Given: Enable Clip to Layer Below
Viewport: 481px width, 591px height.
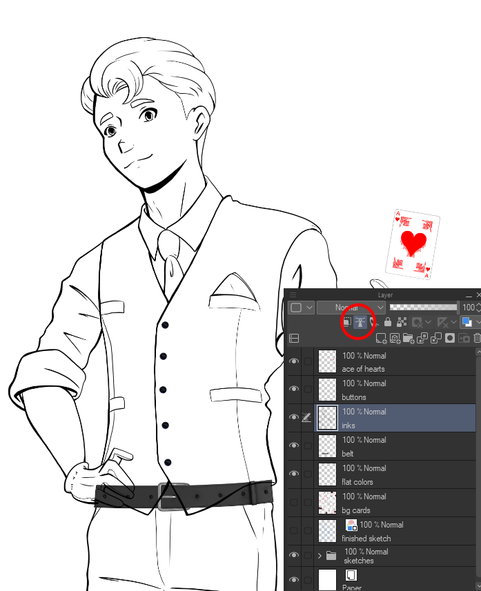Looking at the screenshot, I should tap(346, 322).
